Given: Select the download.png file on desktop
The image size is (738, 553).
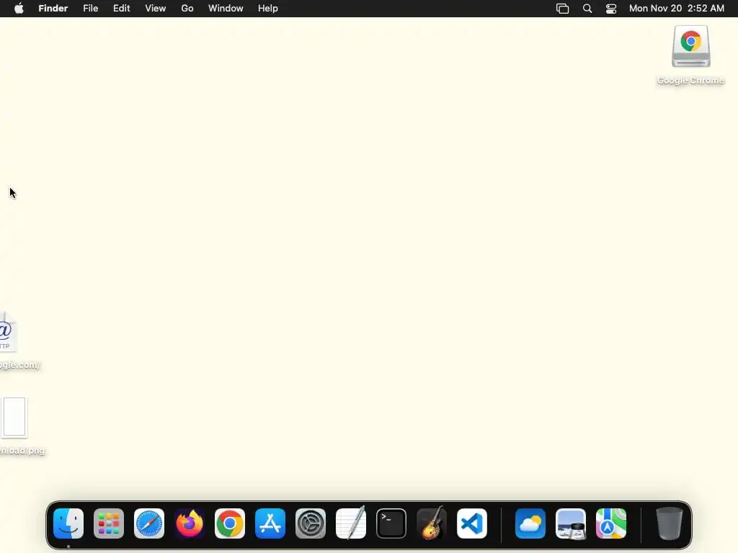Looking at the screenshot, I should click(x=14, y=418).
